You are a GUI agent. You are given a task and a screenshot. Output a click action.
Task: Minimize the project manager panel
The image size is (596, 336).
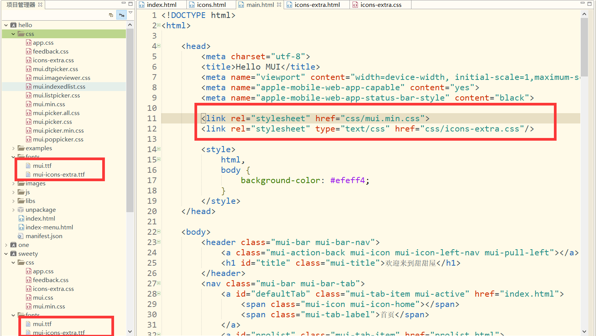click(x=124, y=3)
